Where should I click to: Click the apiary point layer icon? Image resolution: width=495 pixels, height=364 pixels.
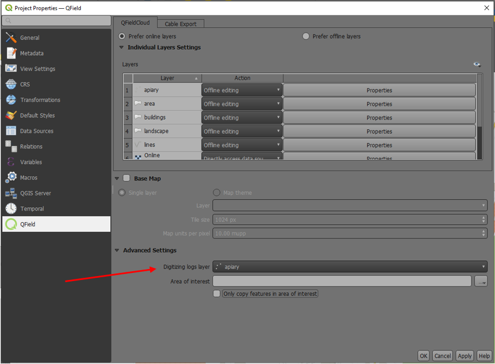pos(138,89)
